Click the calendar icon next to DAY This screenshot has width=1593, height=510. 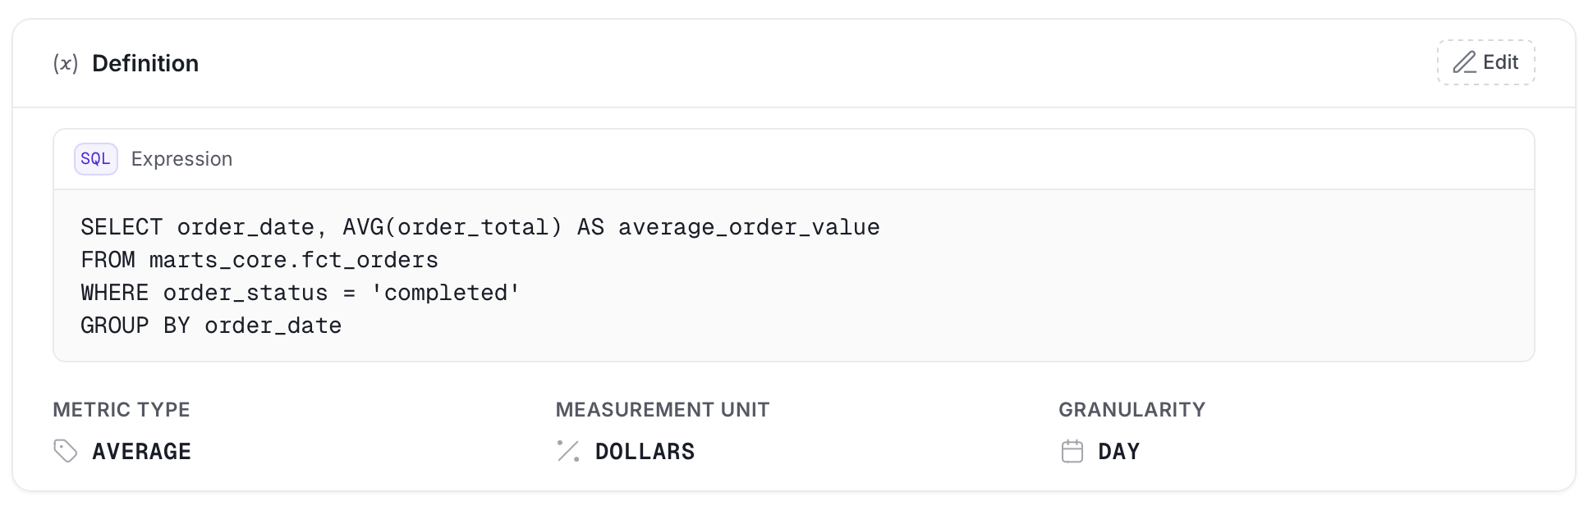pyautogui.click(x=1072, y=451)
